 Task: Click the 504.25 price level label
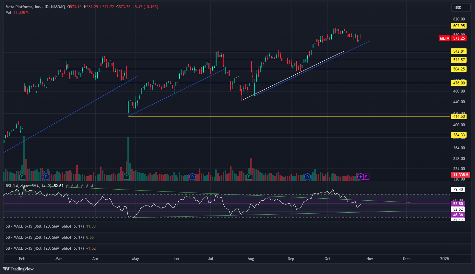459,69
